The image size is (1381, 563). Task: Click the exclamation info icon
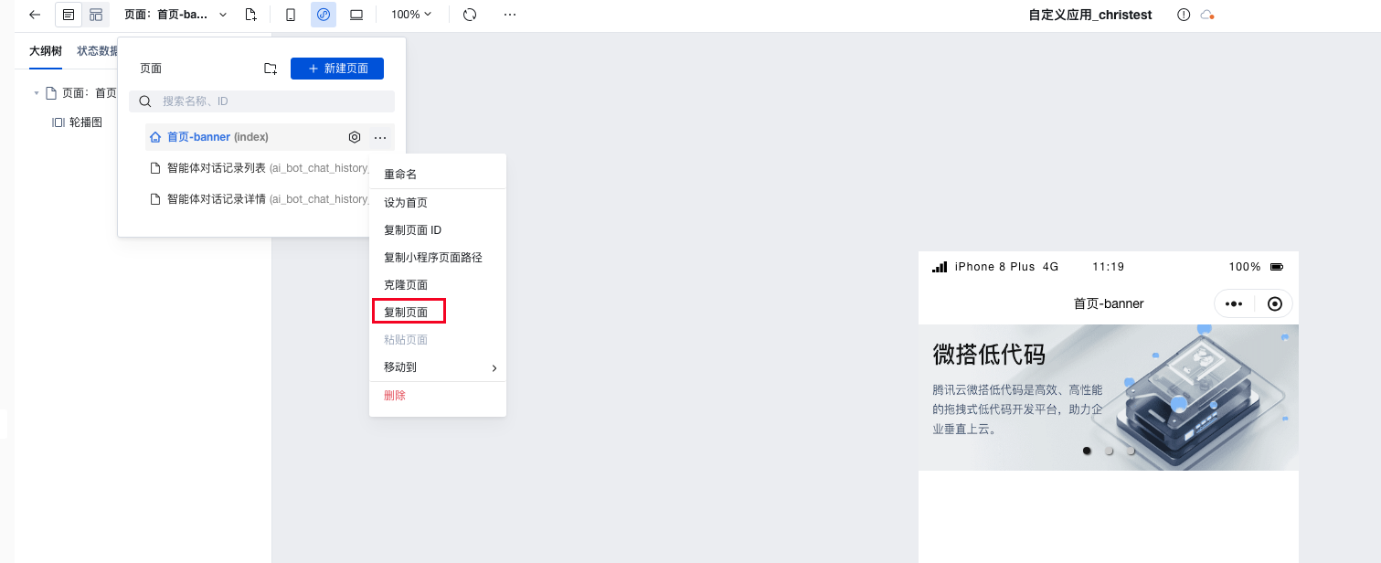pos(1184,15)
